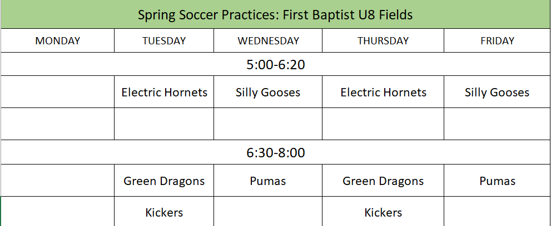The image size is (551, 226).
Task: Click Thursday's Electric Hornets cell
Action: pos(383,93)
